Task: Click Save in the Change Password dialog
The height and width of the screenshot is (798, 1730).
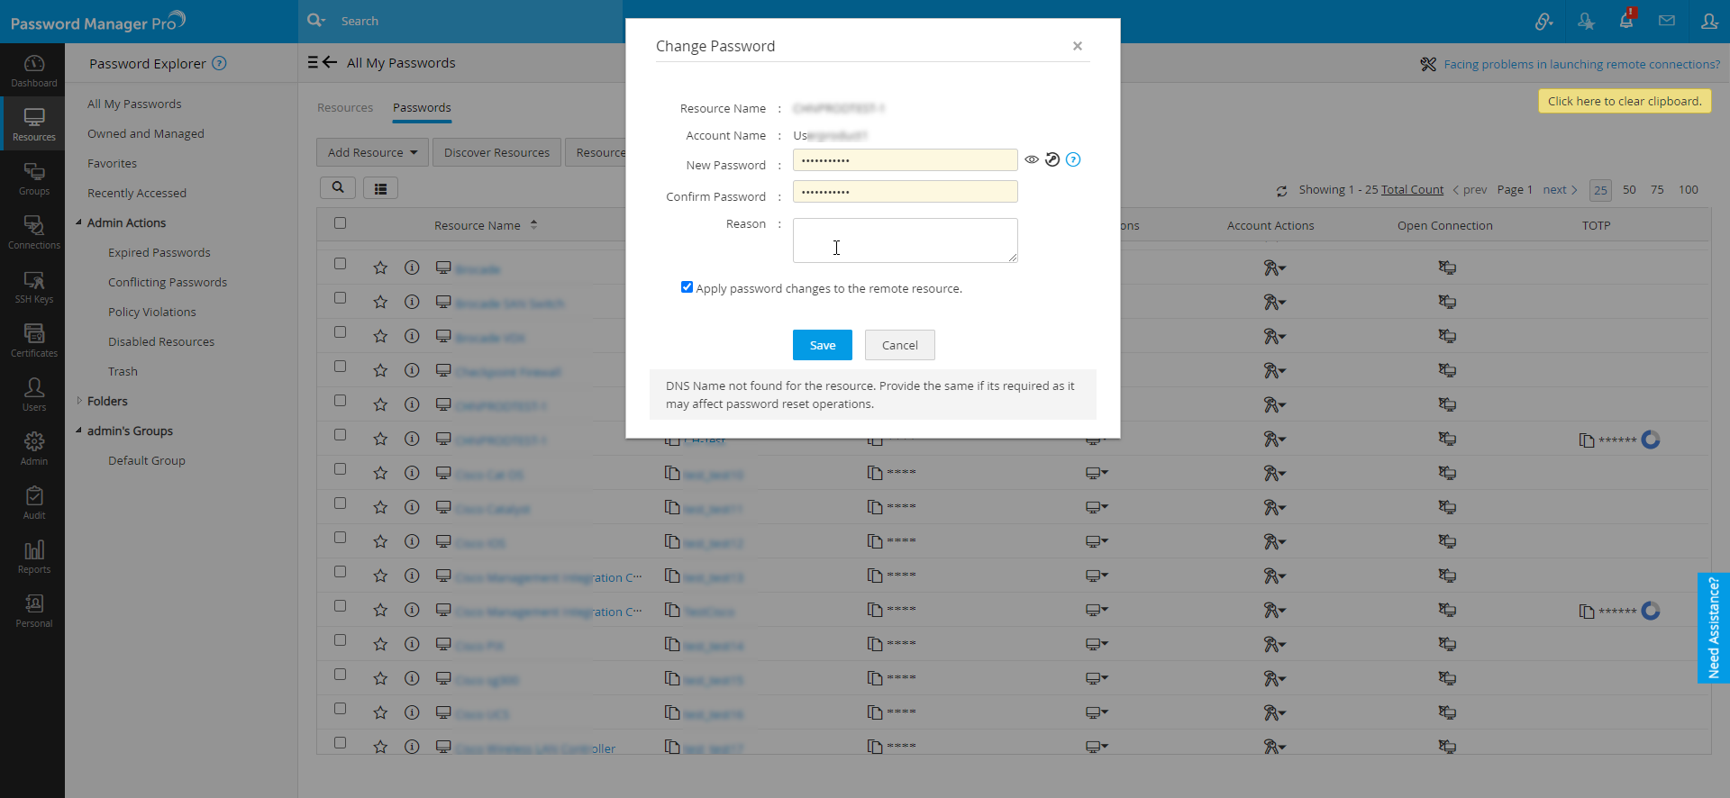Action: 822,345
